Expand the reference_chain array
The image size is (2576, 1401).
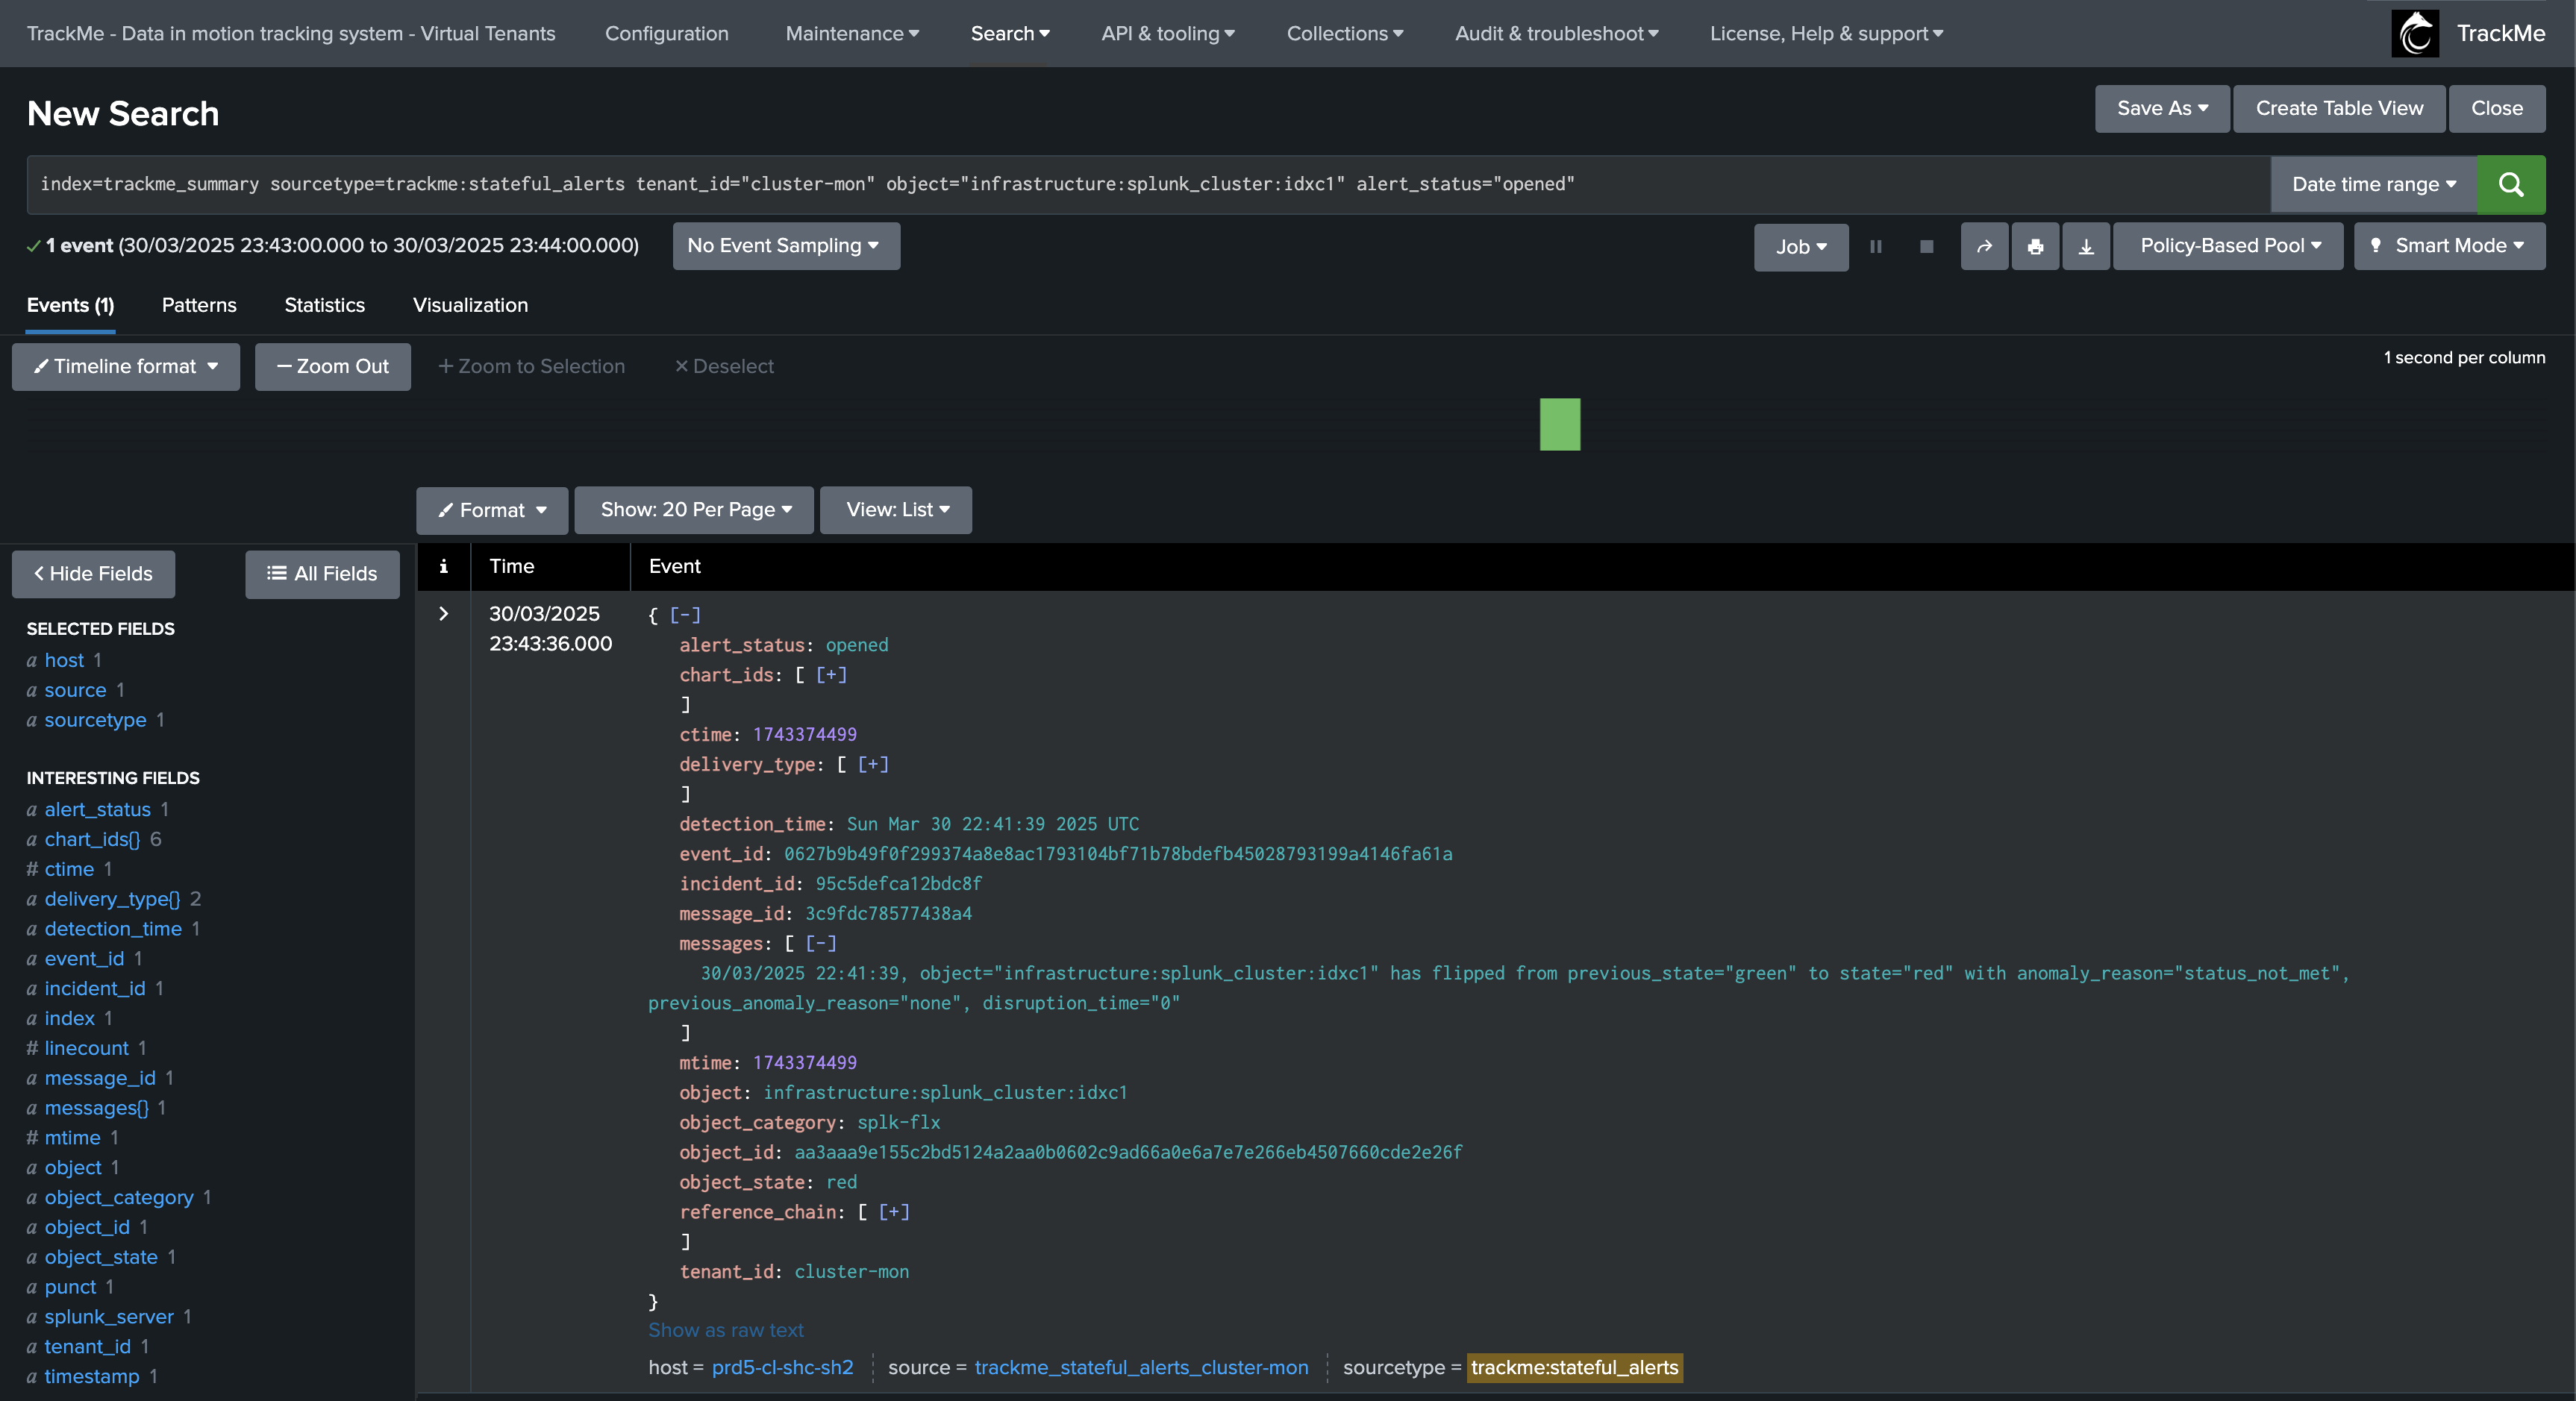(x=894, y=1212)
